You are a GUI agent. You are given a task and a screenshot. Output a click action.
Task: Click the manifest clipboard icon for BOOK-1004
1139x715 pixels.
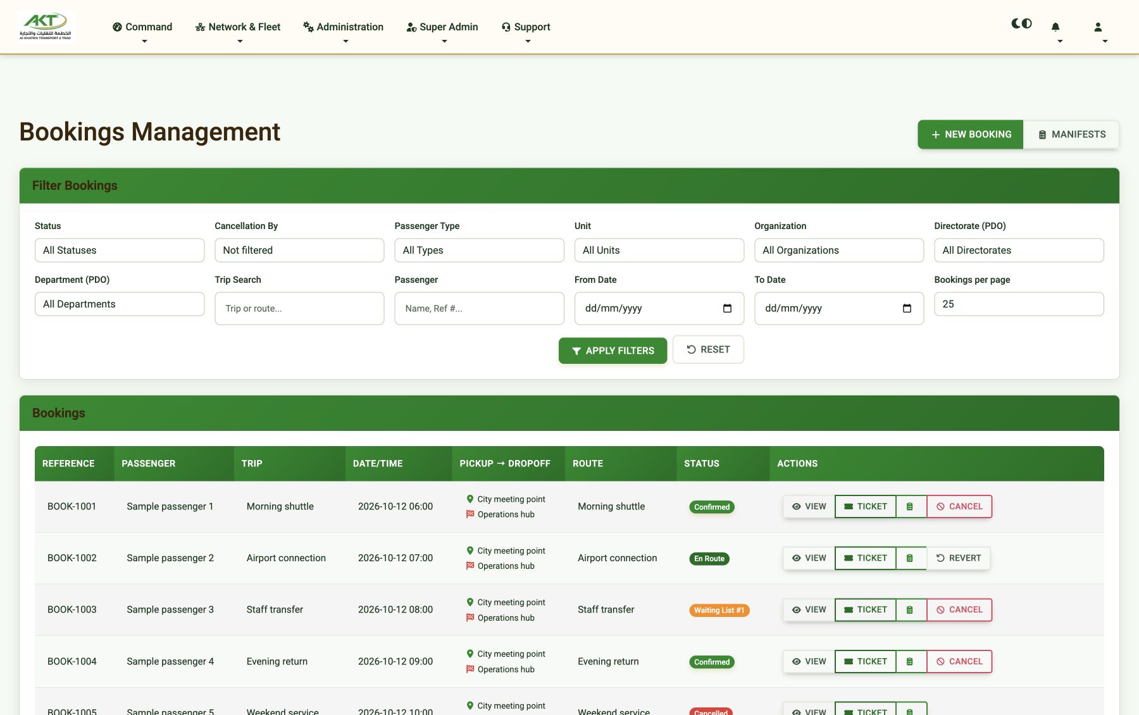(x=911, y=662)
